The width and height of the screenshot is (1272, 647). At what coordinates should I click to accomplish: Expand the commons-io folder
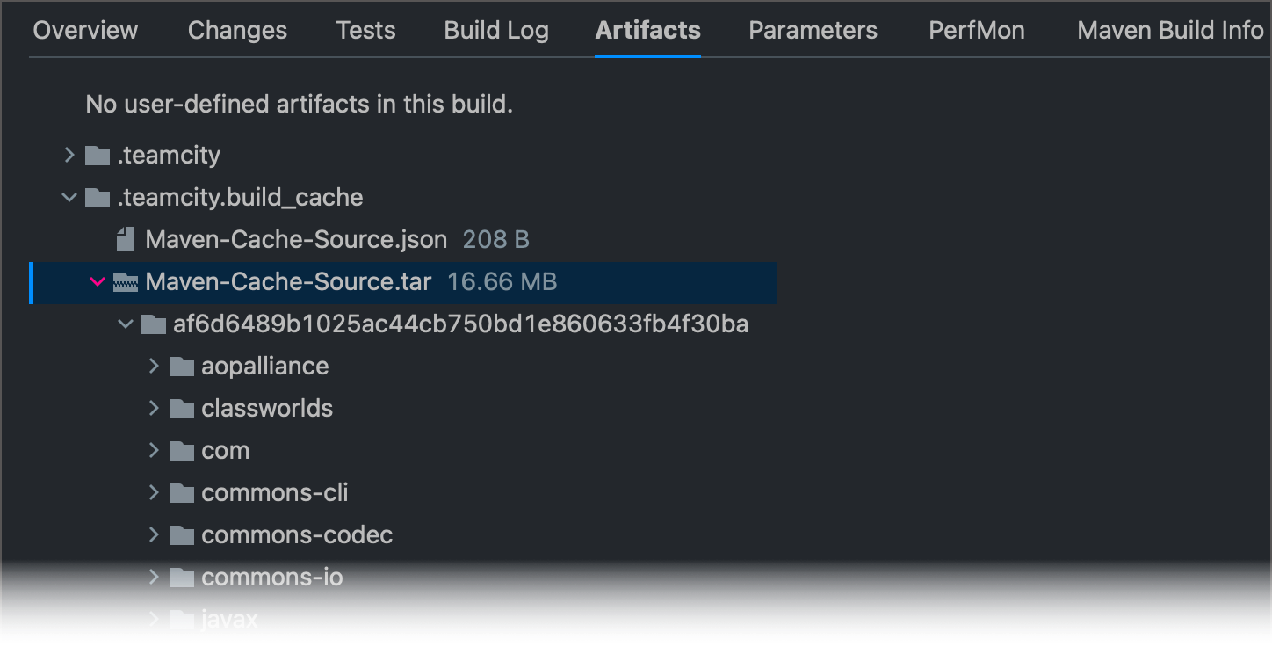pyautogui.click(x=153, y=577)
